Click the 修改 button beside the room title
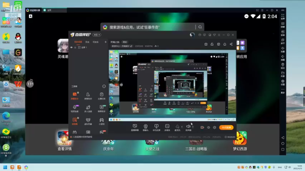This screenshot has height=171, width=305. [125, 42]
